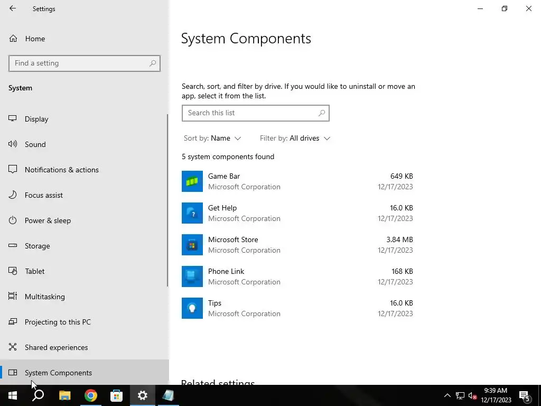Click the Game Bar app icon
This screenshot has width=541, height=406.
point(192,181)
